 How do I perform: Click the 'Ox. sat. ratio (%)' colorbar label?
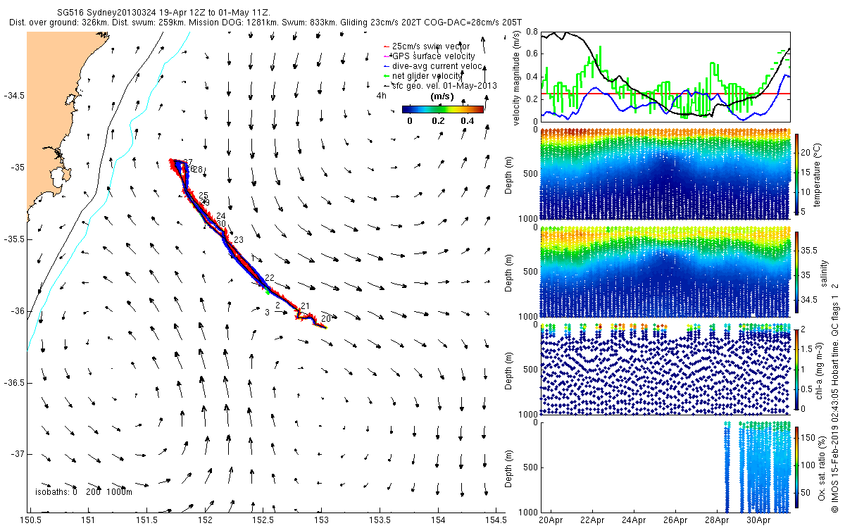[822, 467]
